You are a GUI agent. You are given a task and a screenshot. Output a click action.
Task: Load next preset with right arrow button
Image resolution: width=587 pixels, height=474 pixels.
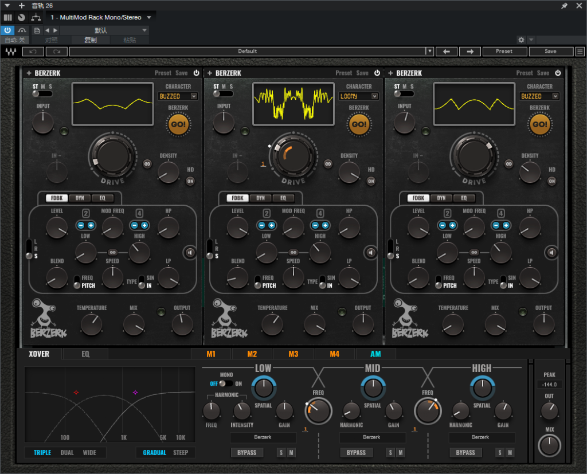[470, 52]
